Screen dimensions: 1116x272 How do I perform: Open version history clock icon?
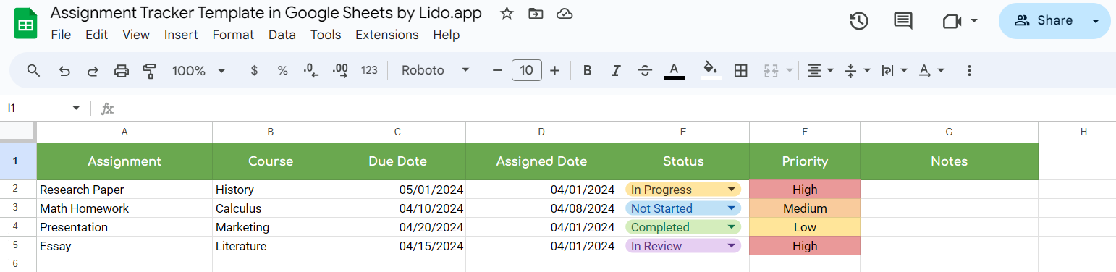point(859,21)
